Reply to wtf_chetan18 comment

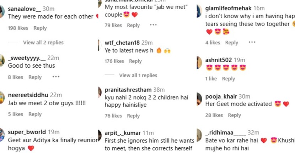(135, 61)
